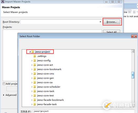Click the jeesz-facade-bookmark folder icon
138x113 pixels.
point(35,100)
